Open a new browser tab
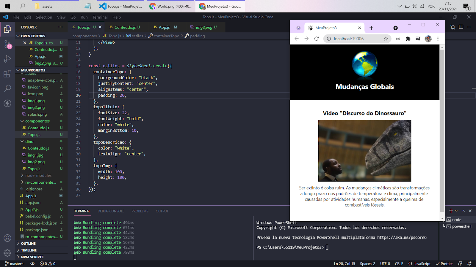The height and width of the screenshot is (267, 476). (x=371, y=28)
